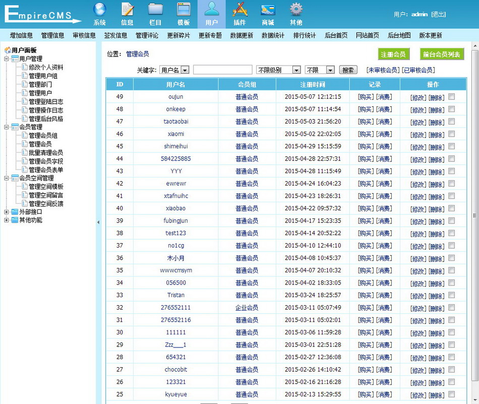Click the folder icon beside 其他功能
Image resolution: width=479 pixels, height=404 pixels.
(x=15, y=220)
